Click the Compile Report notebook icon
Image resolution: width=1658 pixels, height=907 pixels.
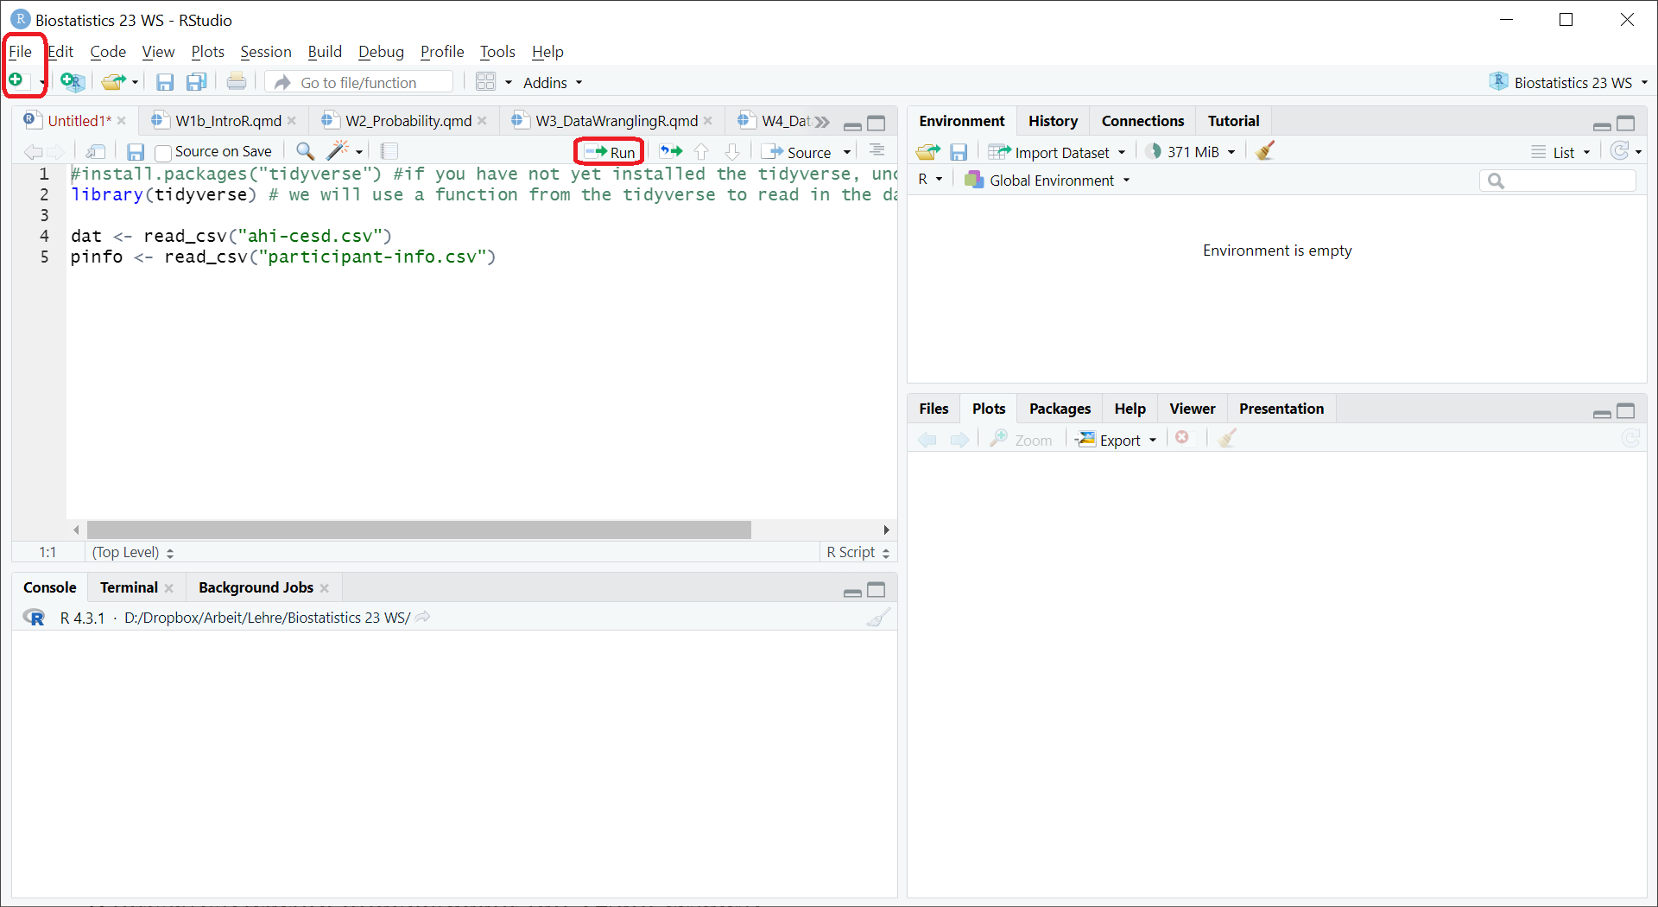coord(389,152)
